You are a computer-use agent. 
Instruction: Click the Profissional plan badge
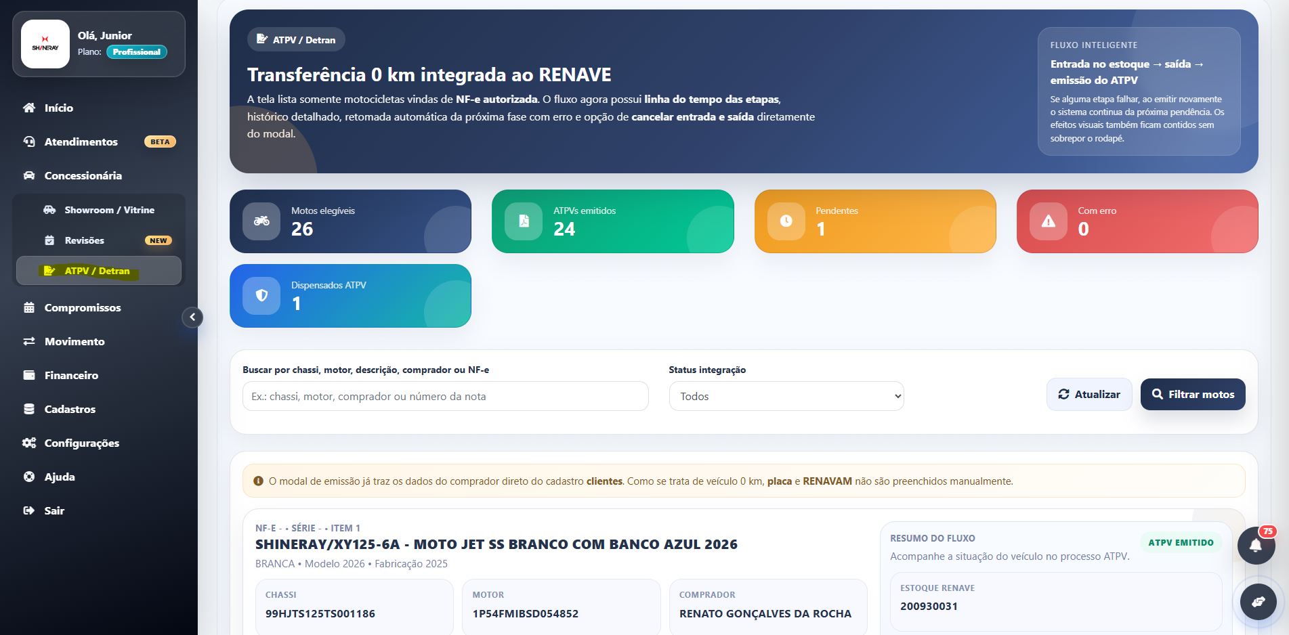136,52
